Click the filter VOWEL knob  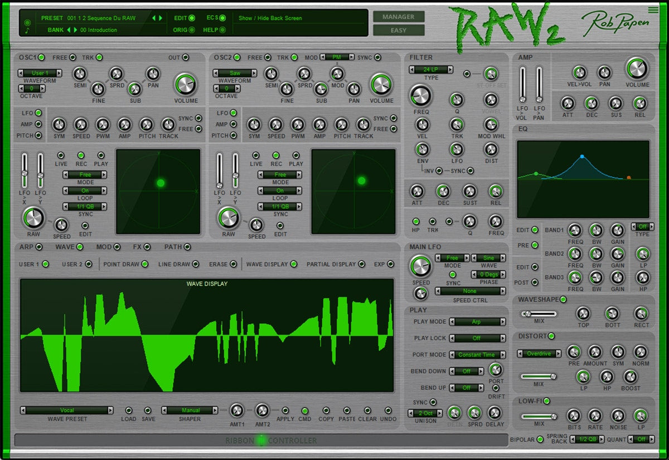tap(491, 100)
